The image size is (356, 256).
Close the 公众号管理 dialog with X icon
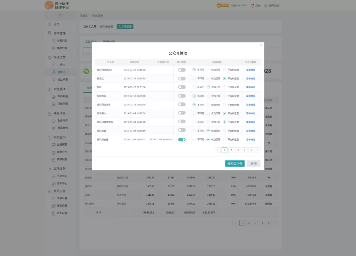tap(261, 45)
